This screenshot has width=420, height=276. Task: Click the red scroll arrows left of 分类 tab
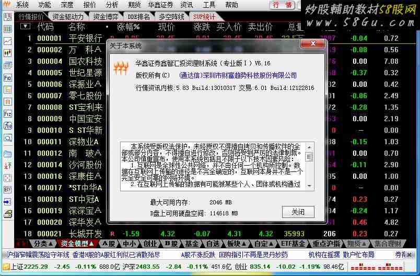pyautogui.click(x=22, y=244)
